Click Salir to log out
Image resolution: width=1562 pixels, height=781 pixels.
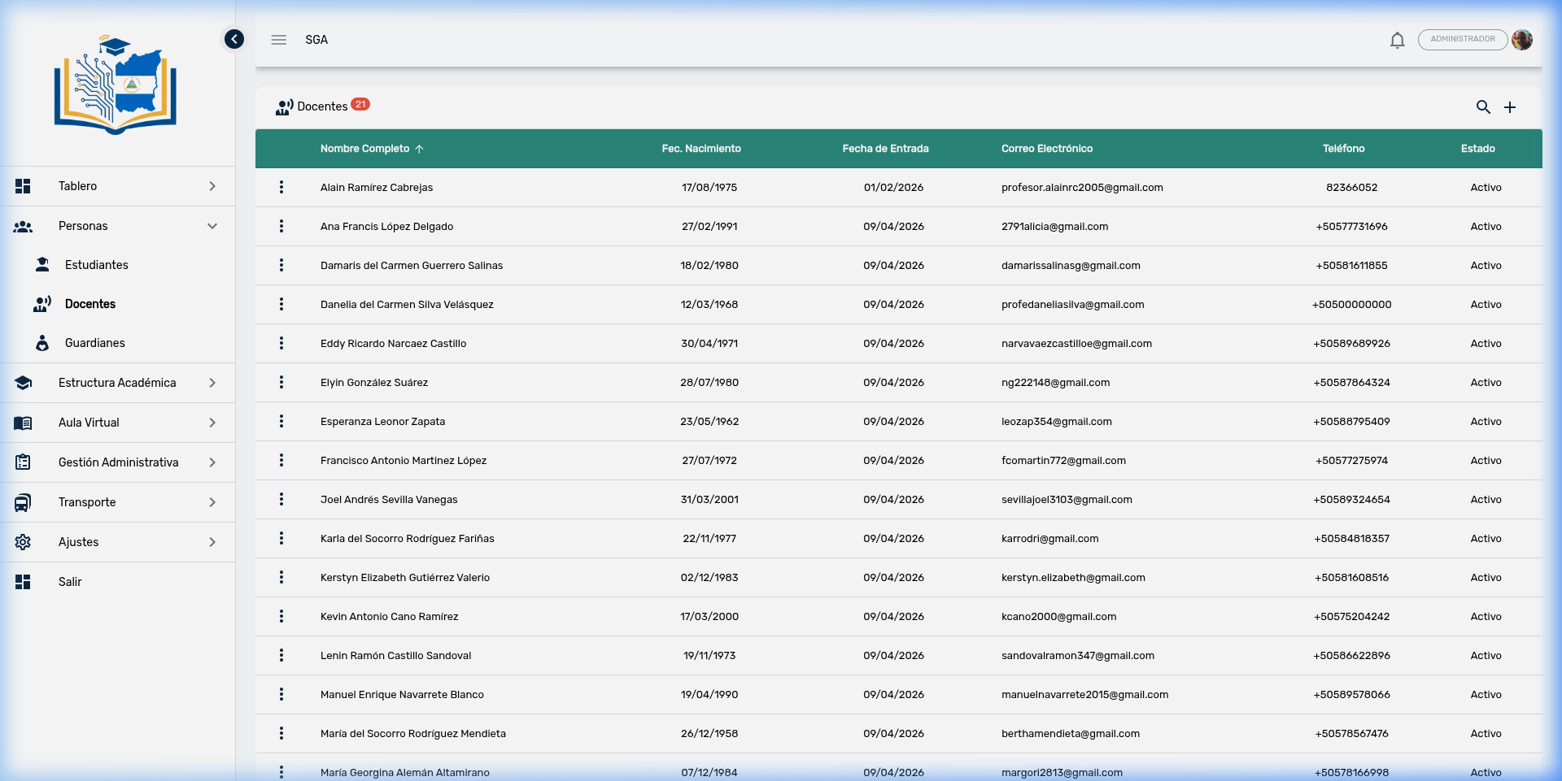tap(70, 582)
